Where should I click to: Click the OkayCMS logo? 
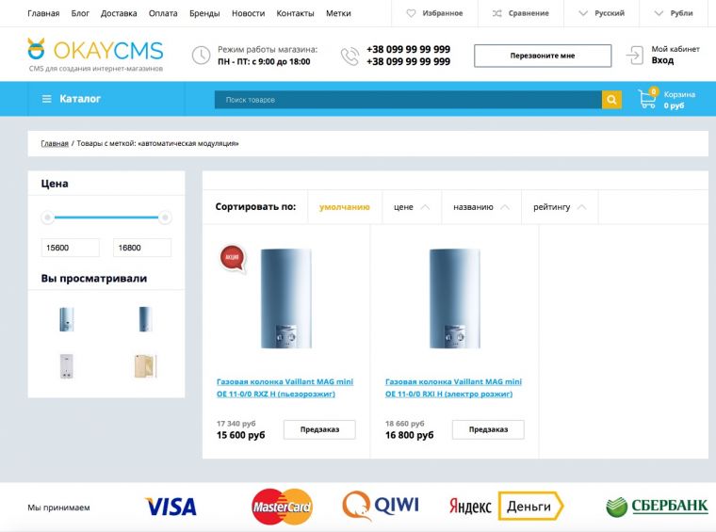(95, 55)
